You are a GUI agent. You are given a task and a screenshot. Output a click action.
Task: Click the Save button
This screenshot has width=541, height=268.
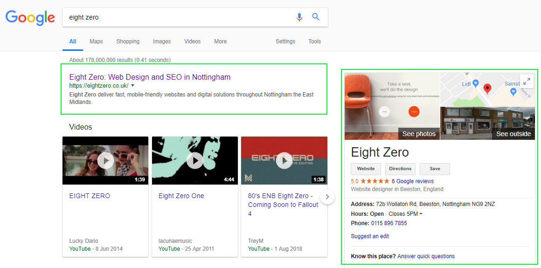coord(435,169)
